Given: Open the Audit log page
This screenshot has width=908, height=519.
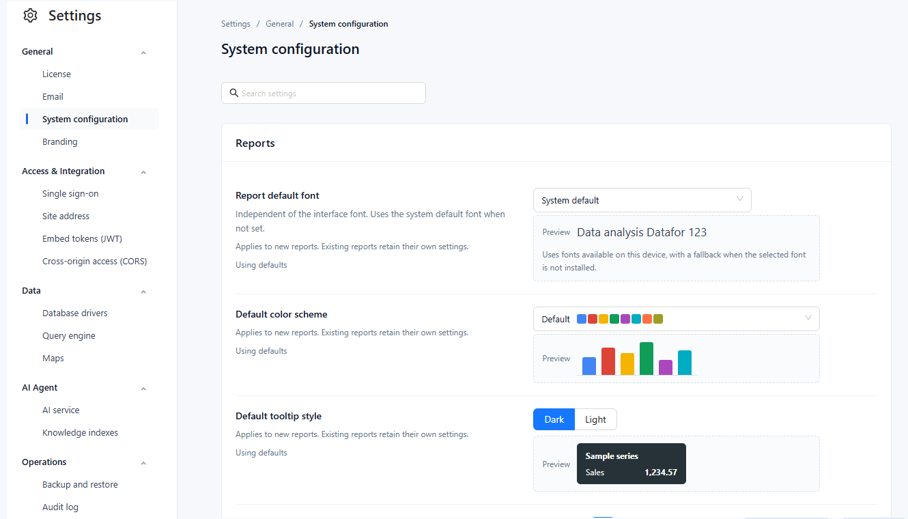Looking at the screenshot, I should tap(60, 507).
